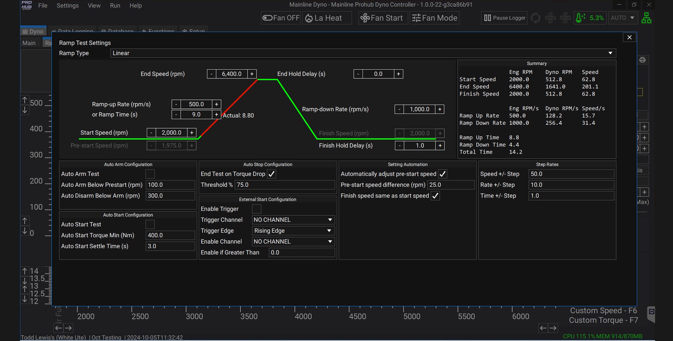The height and width of the screenshot is (341, 673).
Task: Click the Fan Start toolbar icon
Action: pyautogui.click(x=383, y=18)
